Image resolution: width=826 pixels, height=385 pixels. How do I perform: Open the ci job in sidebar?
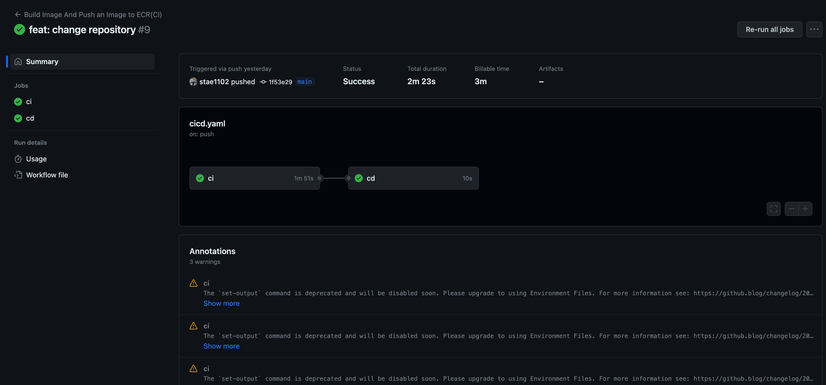[x=29, y=102]
